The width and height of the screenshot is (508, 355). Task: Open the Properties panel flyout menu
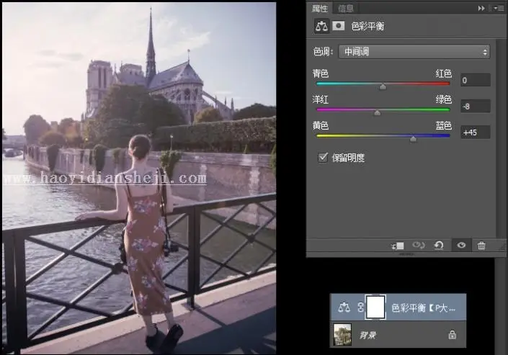(x=499, y=9)
